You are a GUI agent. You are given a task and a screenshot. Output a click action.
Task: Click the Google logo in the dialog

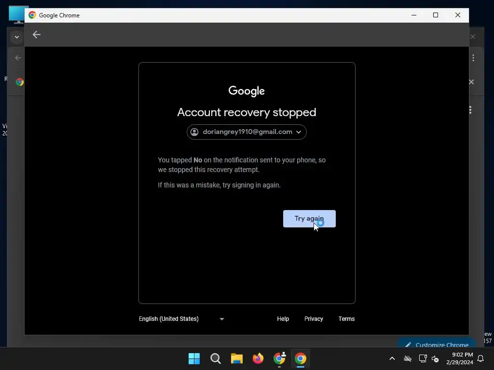pos(247,91)
